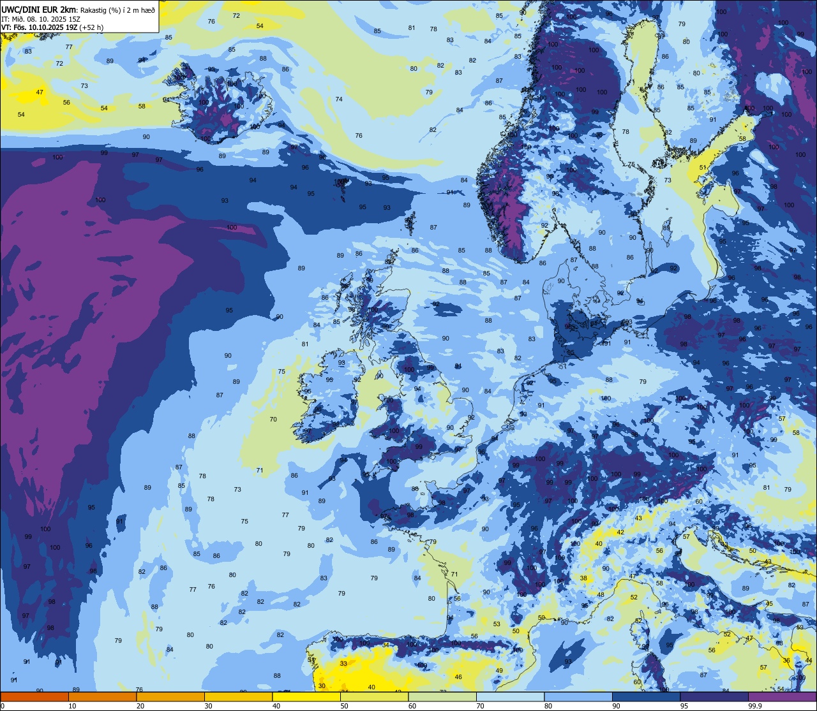
Task: Click the purple legend swatch above 99.9
Action: [x=782, y=696]
